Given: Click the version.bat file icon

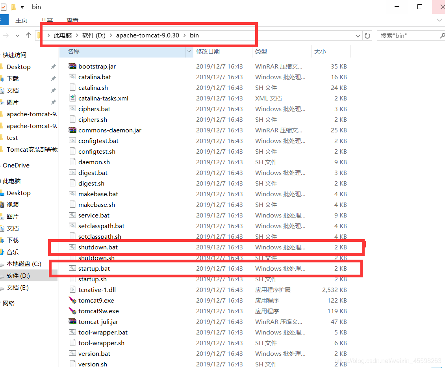Looking at the screenshot, I should pos(72,353).
